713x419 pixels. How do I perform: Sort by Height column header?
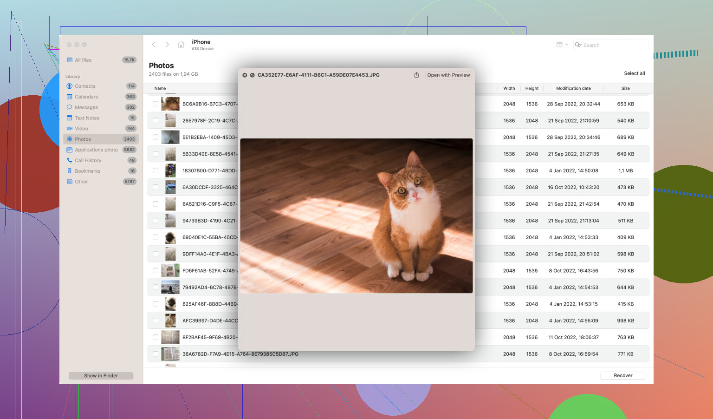(x=532, y=88)
